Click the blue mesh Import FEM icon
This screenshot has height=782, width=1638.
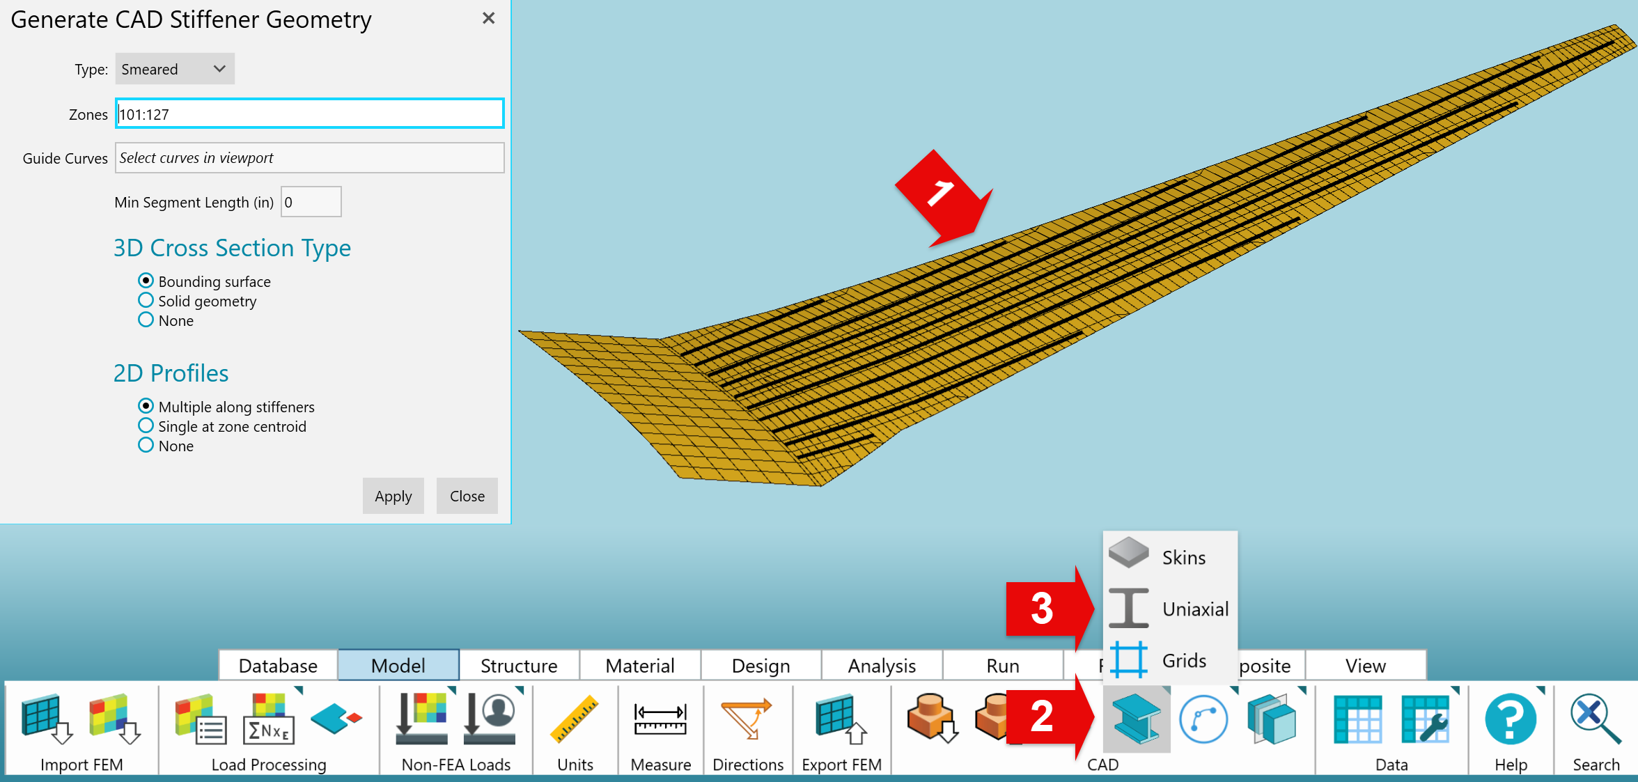(47, 719)
